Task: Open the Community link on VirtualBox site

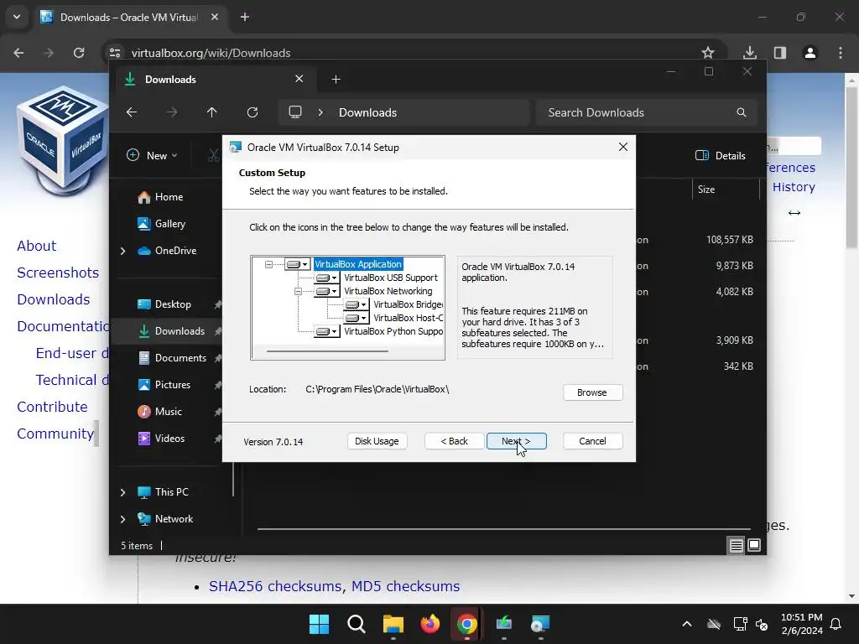Action: pyautogui.click(x=55, y=434)
